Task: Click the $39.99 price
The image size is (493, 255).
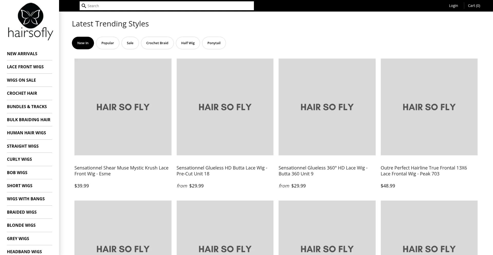Action: point(82,186)
